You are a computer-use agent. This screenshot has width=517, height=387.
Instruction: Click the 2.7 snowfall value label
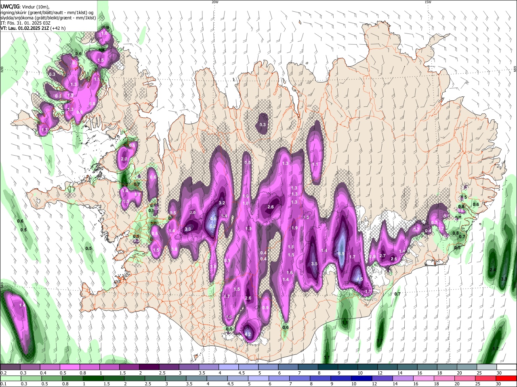point(383,256)
